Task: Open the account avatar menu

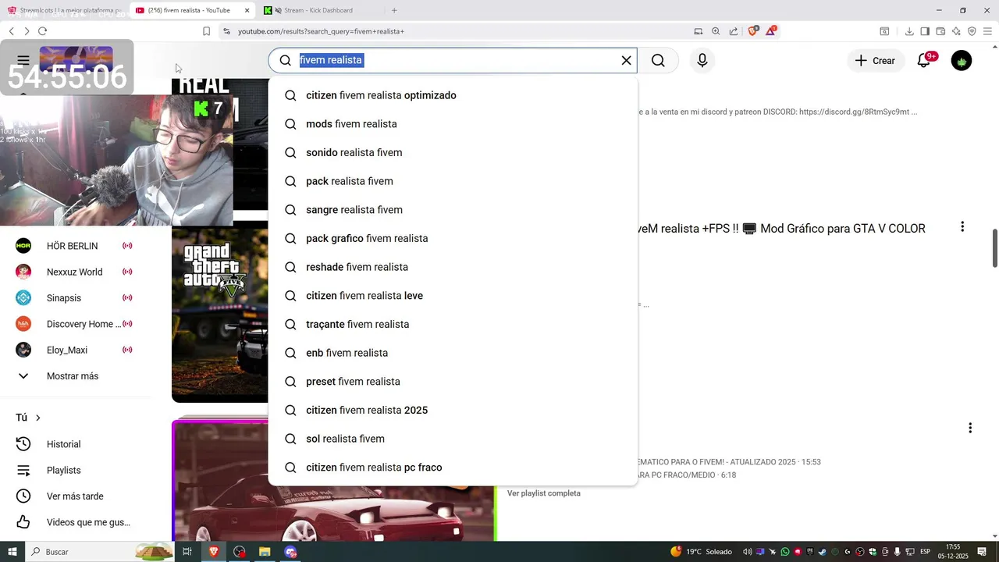Action: tap(962, 60)
